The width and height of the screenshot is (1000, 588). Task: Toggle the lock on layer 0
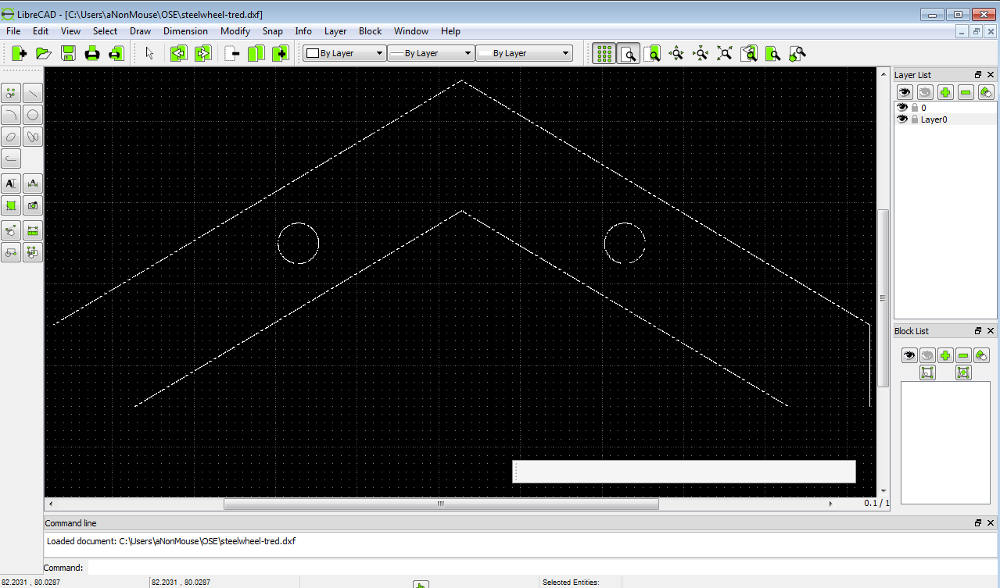coord(915,108)
